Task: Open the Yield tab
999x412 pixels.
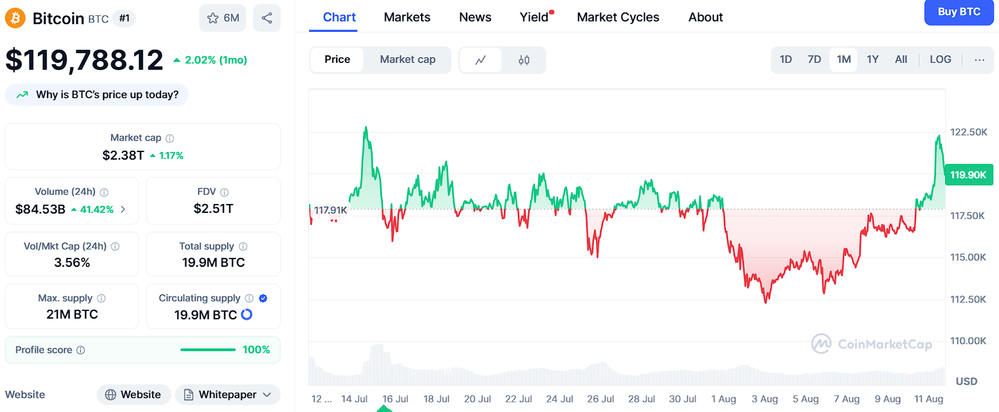Action: pos(534,17)
